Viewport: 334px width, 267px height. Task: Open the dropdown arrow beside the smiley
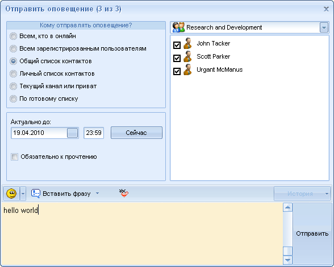[x=23, y=194]
